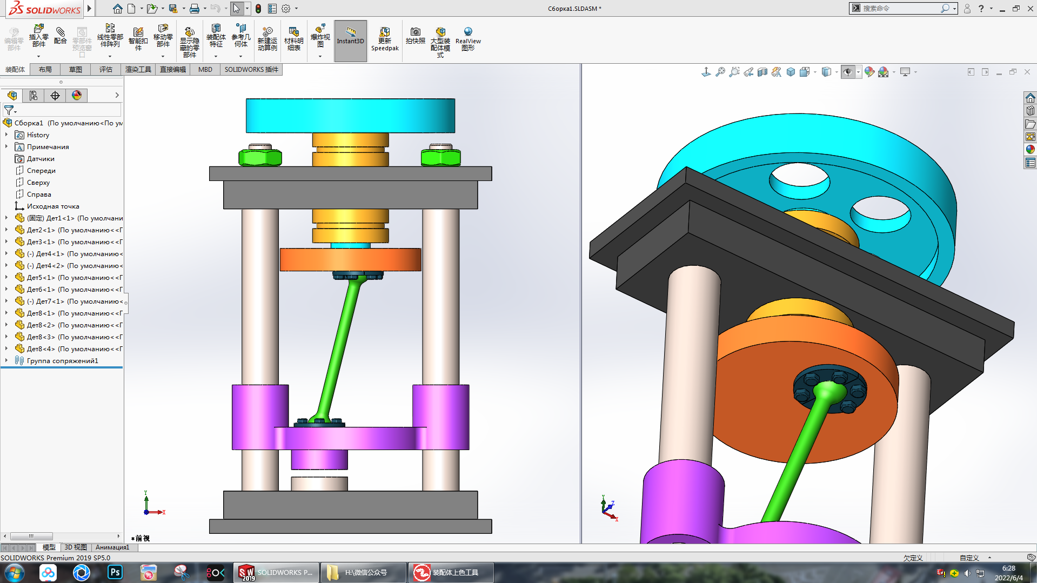Open the Edit Appearance color ball icon

click(x=869, y=72)
